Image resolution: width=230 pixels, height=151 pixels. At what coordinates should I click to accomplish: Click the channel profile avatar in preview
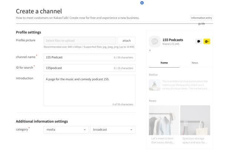[x=155, y=42]
